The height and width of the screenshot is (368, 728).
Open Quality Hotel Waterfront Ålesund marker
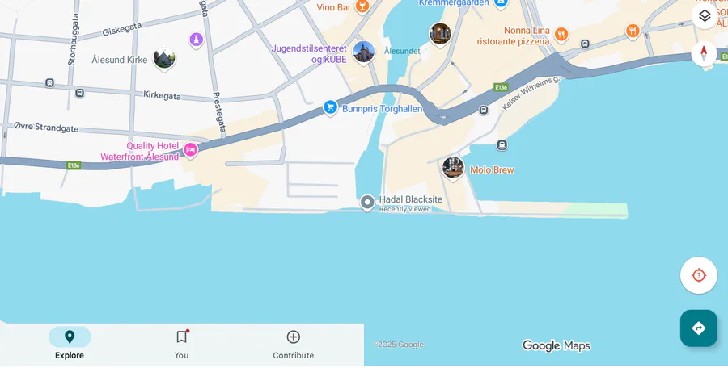[x=190, y=150]
